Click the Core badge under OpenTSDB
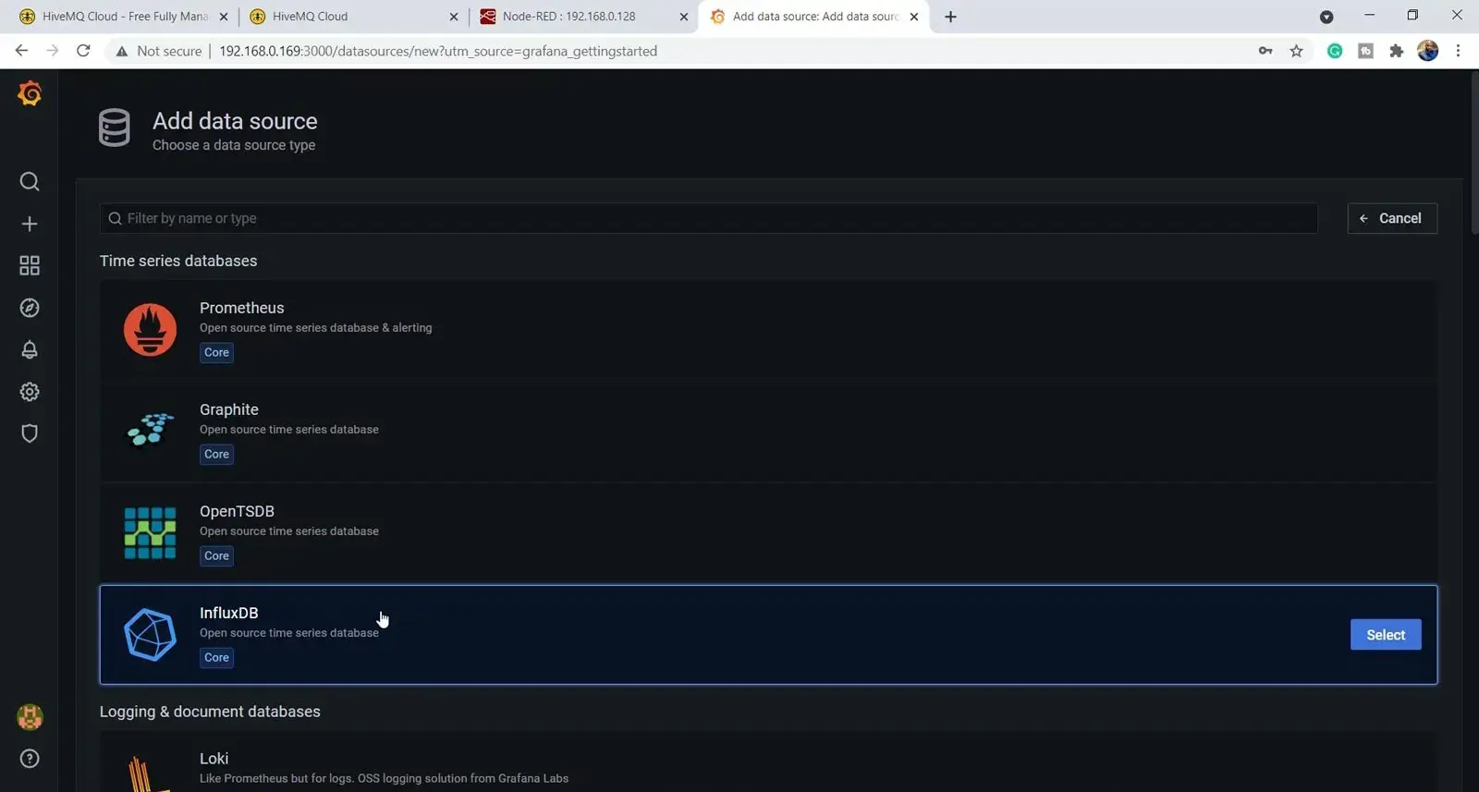Viewport: 1479px width, 792px height. click(x=216, y=555)
